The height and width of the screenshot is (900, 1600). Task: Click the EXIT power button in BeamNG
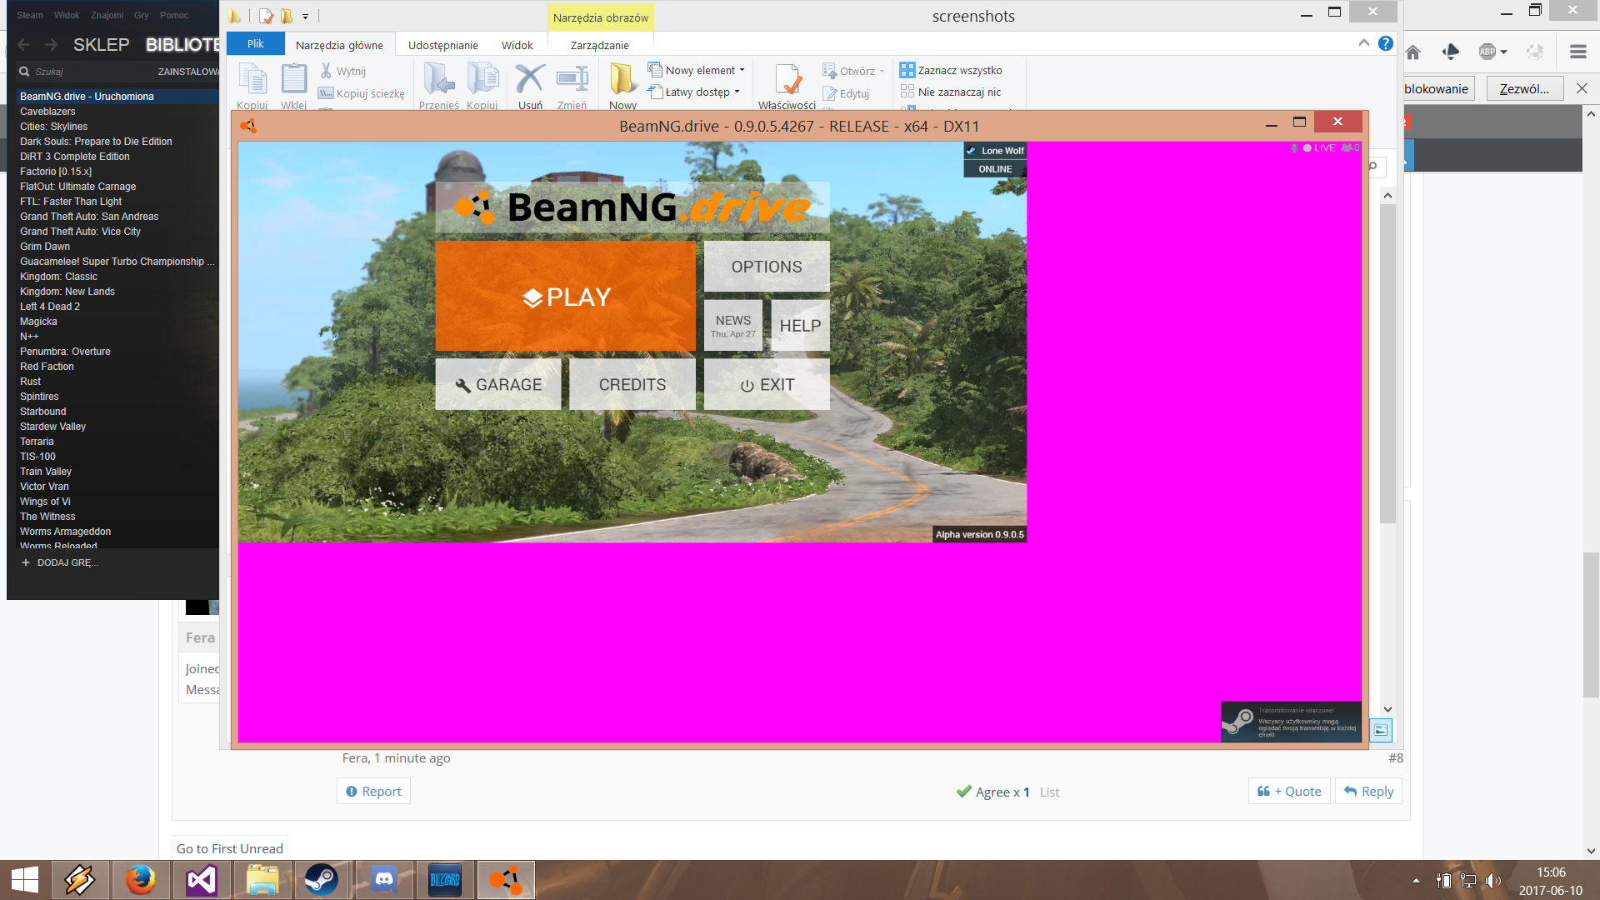(767, 384)
